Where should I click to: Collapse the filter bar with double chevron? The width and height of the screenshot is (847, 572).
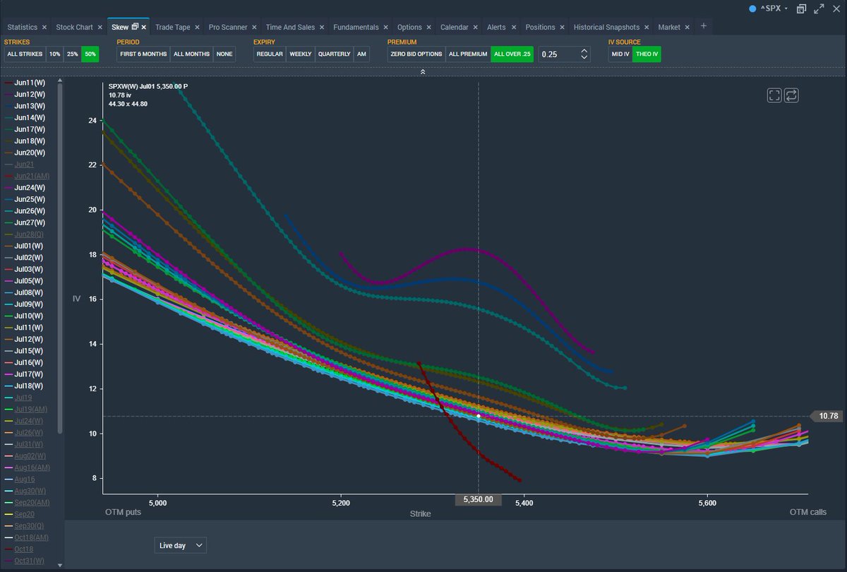(x=423, y=72)
